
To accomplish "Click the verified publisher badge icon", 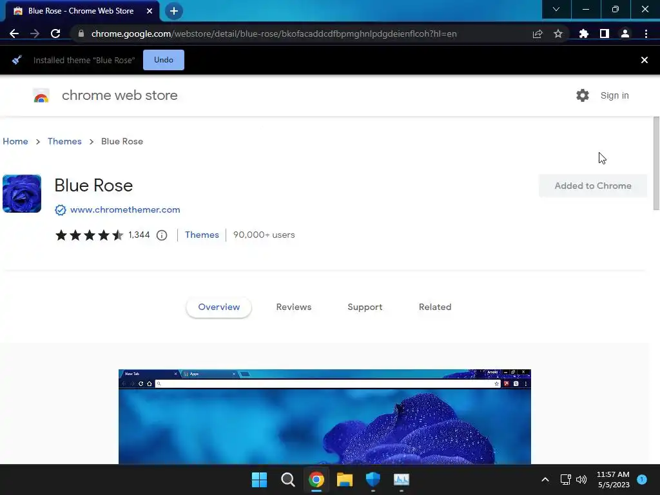I will point(61,210).
